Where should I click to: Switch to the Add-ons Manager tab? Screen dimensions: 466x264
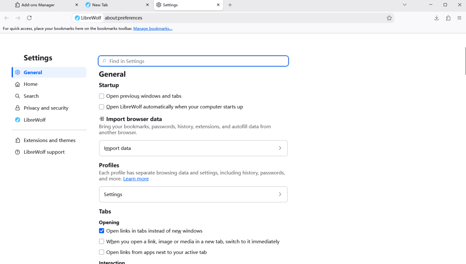pyautogui.click(x=46, y=5)
